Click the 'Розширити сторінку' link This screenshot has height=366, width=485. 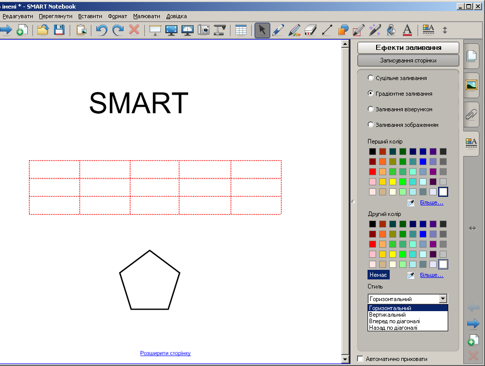[x=165, y=353]
